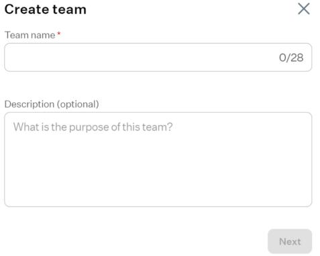Click the 0/28 character counter
The height and width of the screenshot is (256, 320).
[x=291, y=58]
